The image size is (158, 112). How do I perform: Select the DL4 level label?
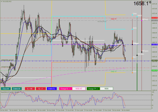pos(134,71)
